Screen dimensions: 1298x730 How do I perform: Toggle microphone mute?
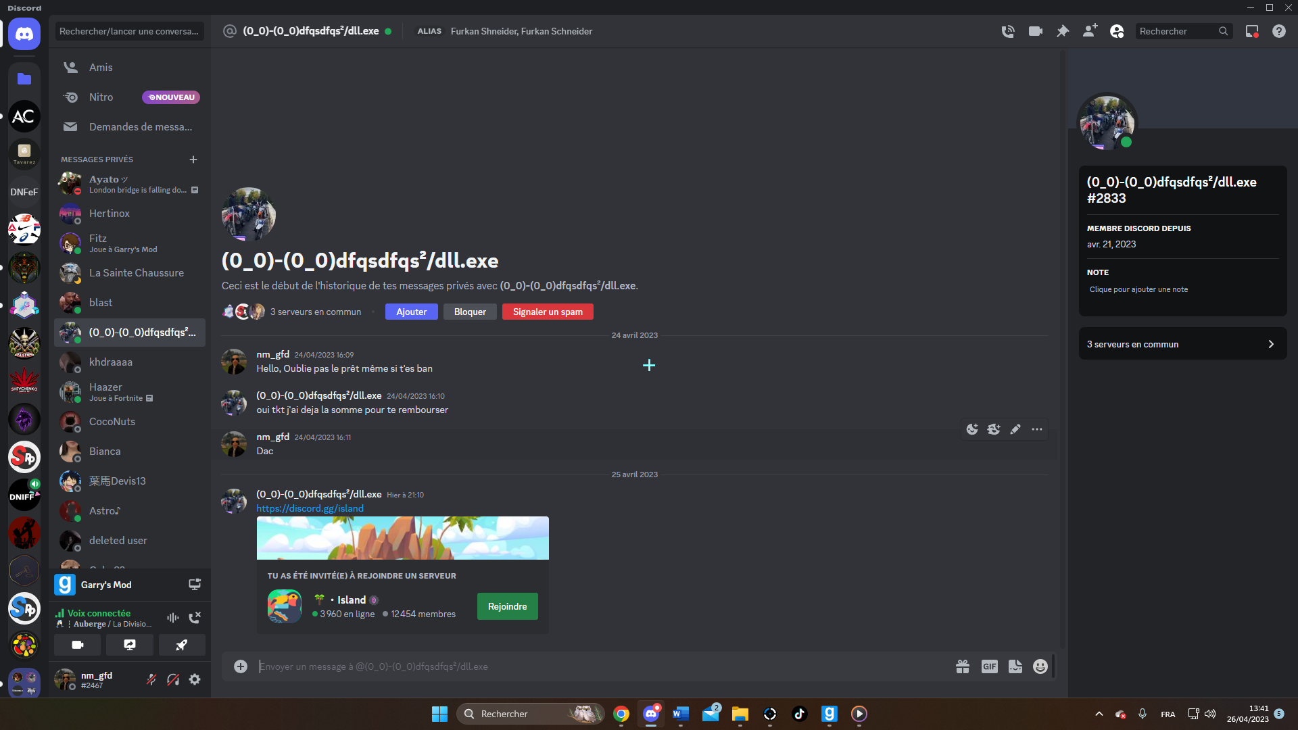[x=151, y=679]
